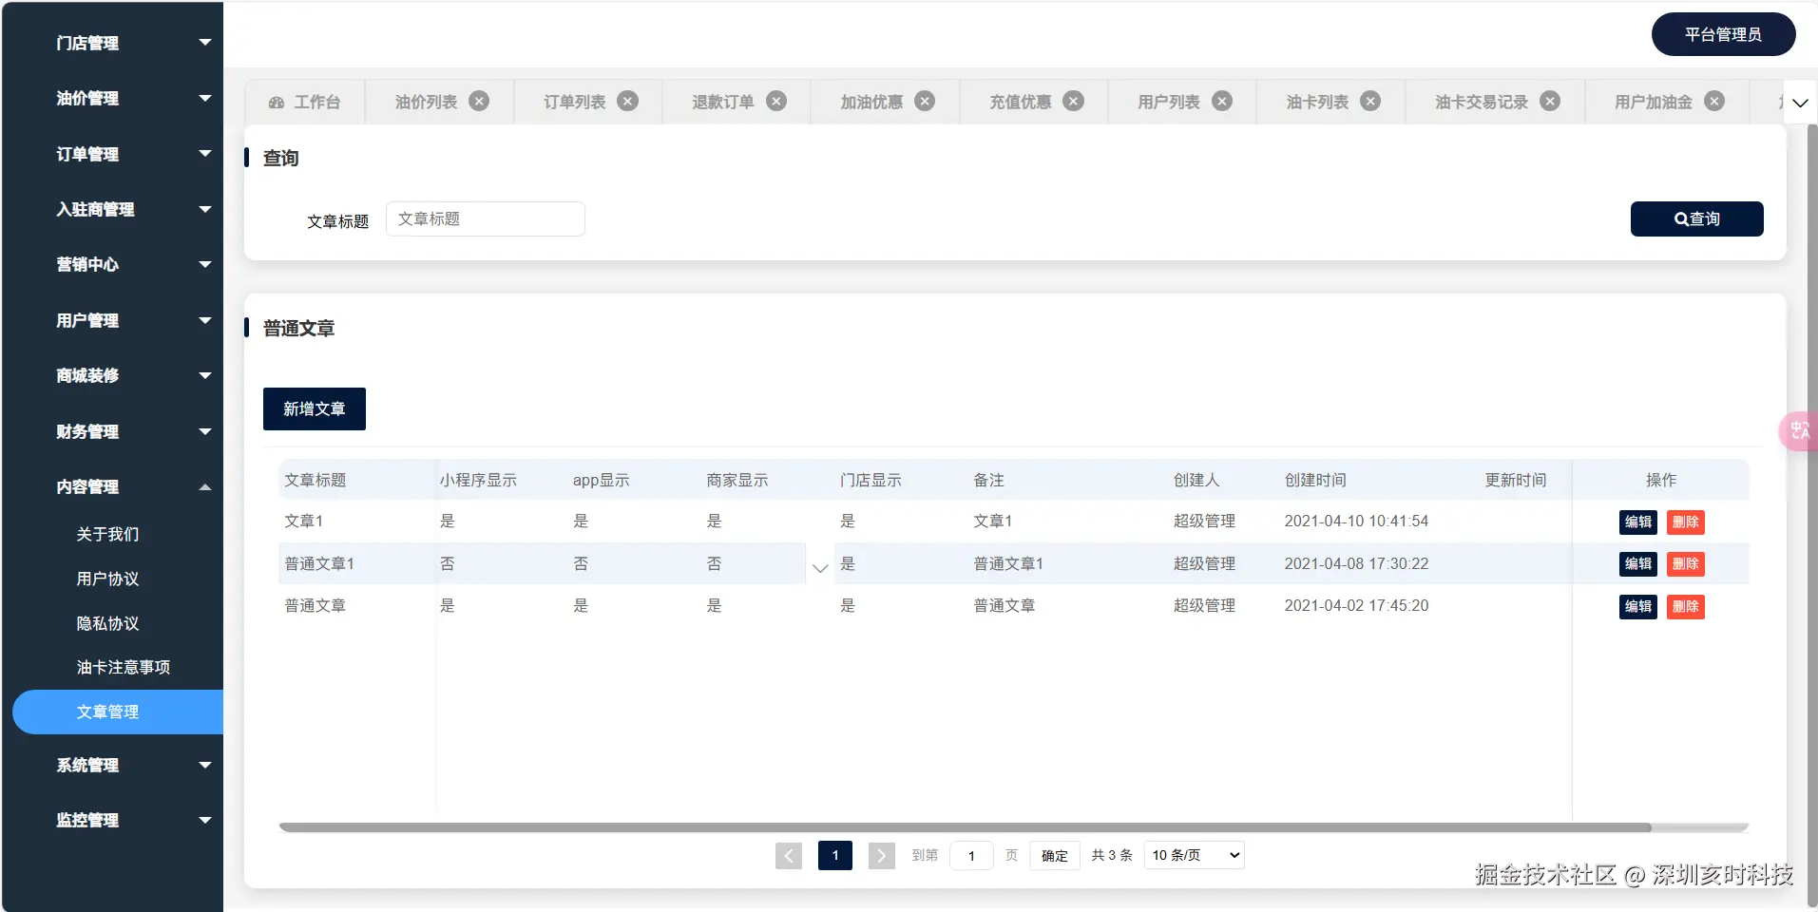Click the 平台管理员 account button
The height and width of the screenshot is (912, 1818).
point(1723,34)
